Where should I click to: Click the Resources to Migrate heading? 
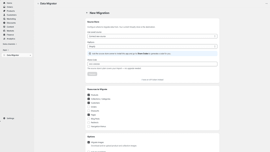pyautogui.click(x=97, y=89)
